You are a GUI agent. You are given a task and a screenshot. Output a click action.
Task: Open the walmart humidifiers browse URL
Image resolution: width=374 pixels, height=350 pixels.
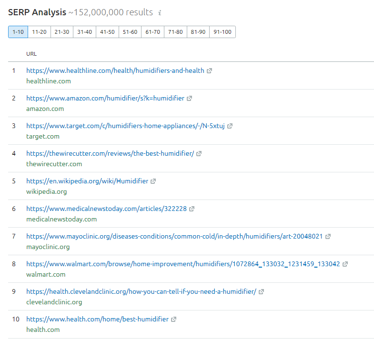[x=183, y=264]
